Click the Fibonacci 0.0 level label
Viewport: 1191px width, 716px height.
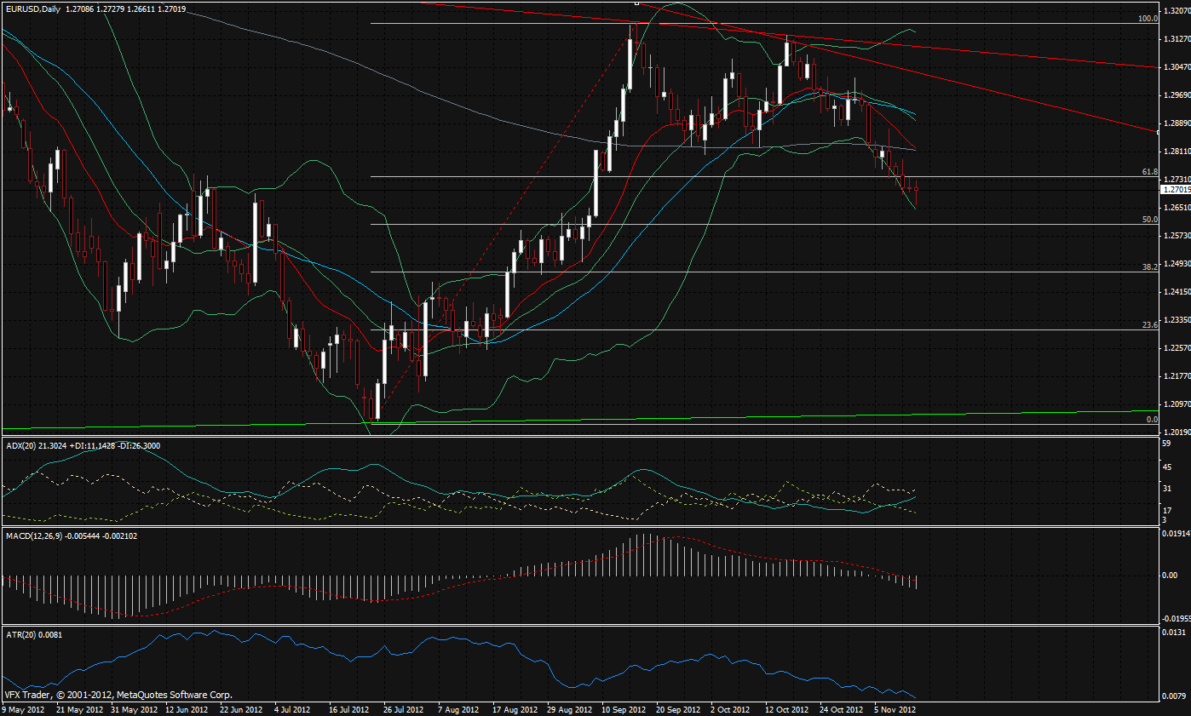1152,420
